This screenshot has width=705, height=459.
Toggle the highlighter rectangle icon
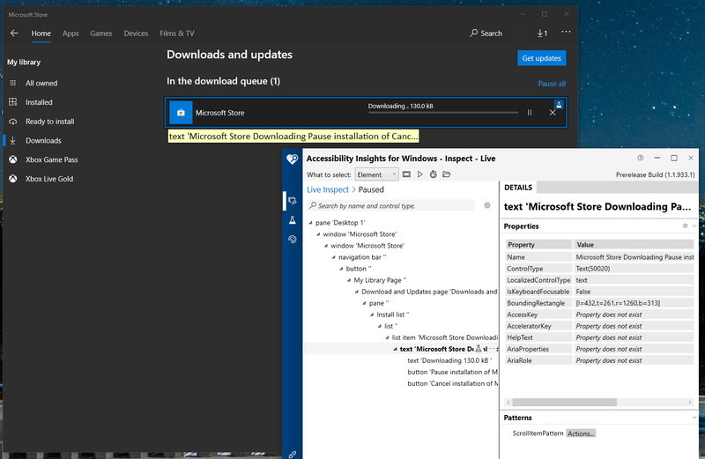click(406, 174)
